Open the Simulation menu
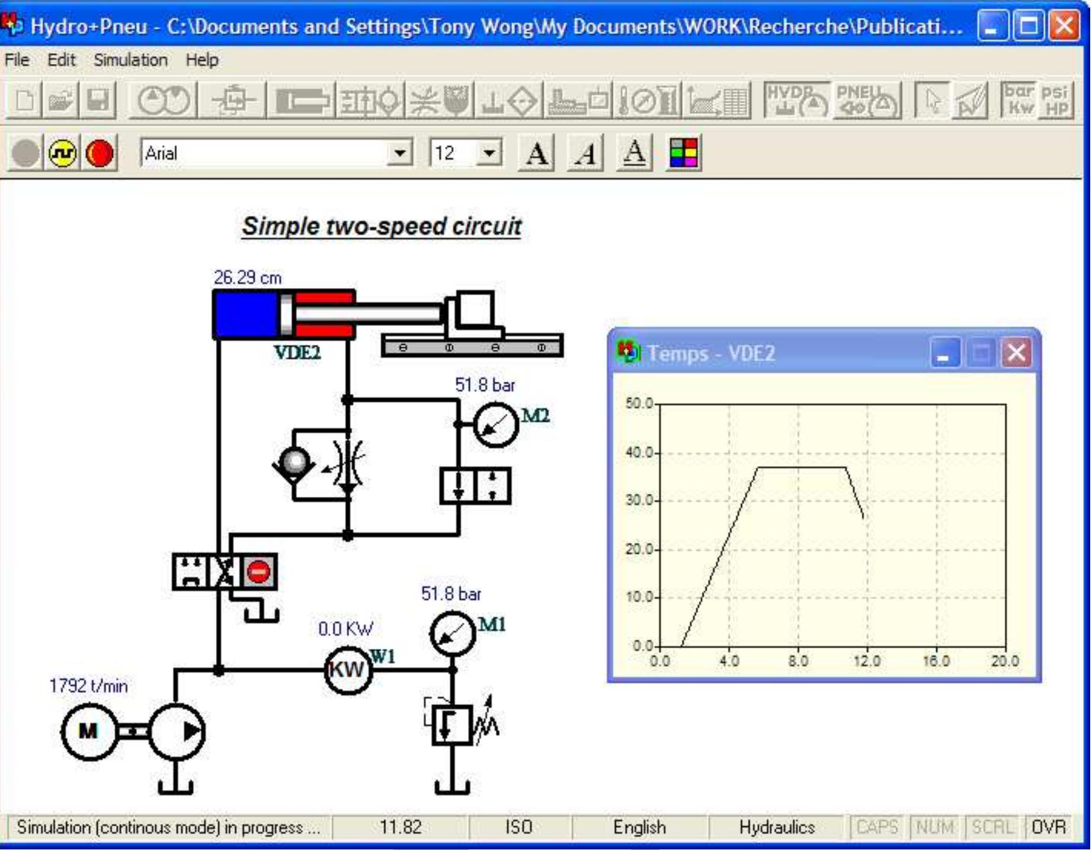 130,60
